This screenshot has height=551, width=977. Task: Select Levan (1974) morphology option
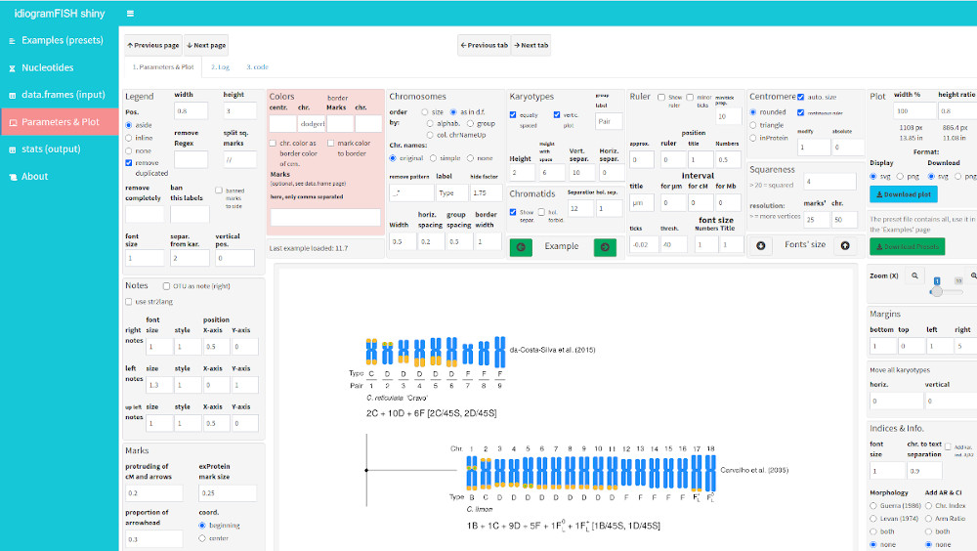[x=873, y=518]
